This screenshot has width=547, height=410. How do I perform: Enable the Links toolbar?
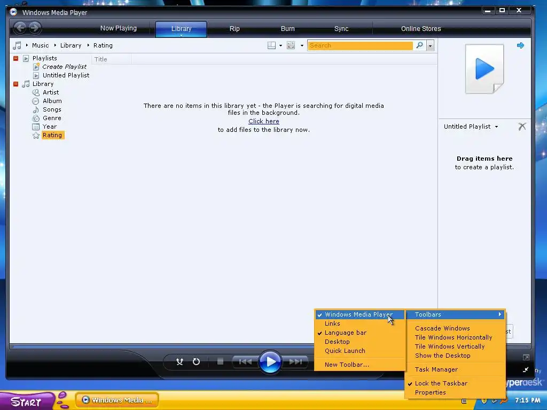coord(360,324)
